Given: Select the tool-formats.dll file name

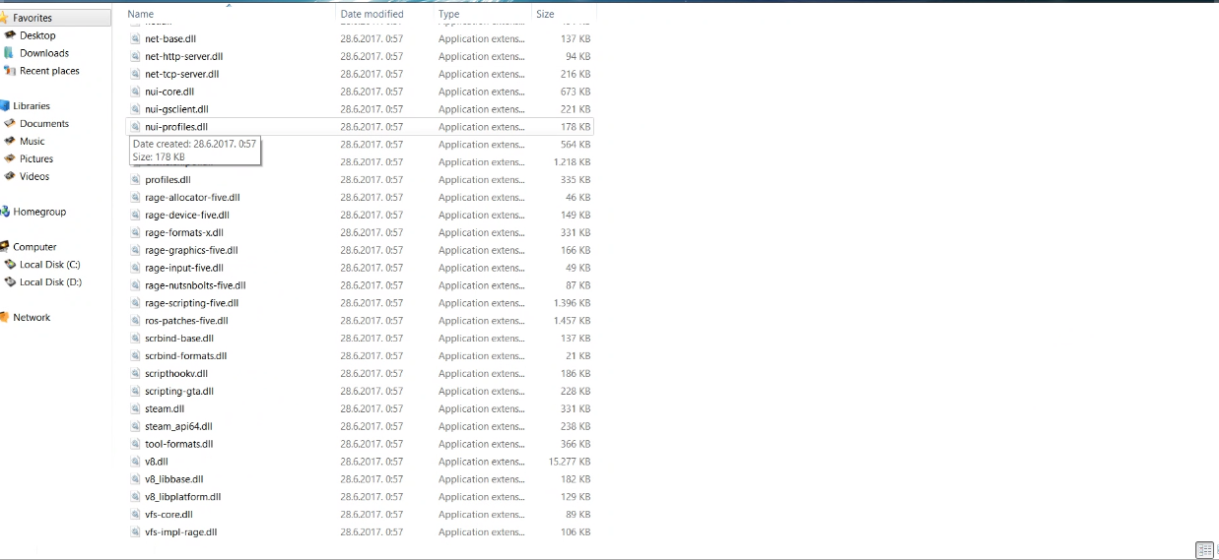Looking at the screenshot, I should [178, 444].
